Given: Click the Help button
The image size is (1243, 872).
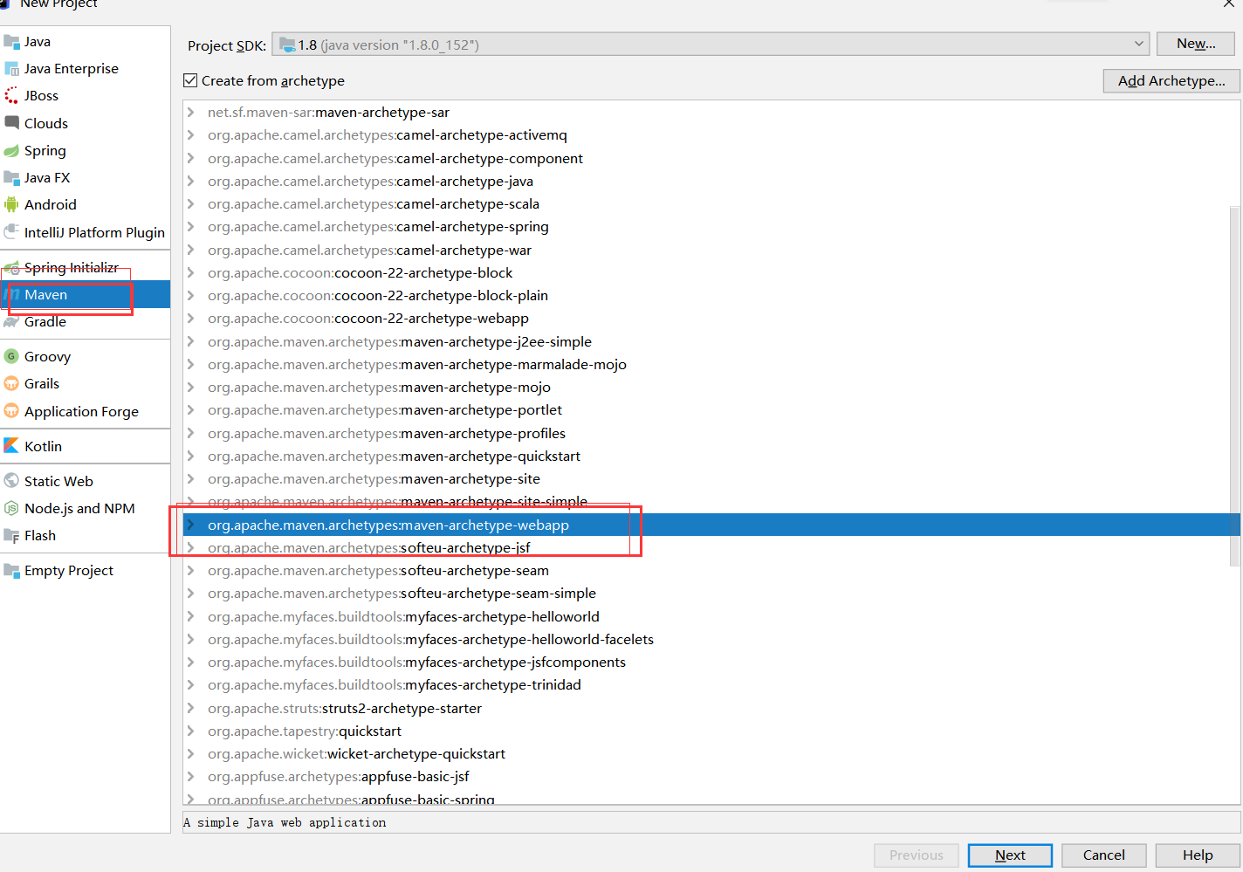Looking at the screenshot, I should coord(1198,855).
